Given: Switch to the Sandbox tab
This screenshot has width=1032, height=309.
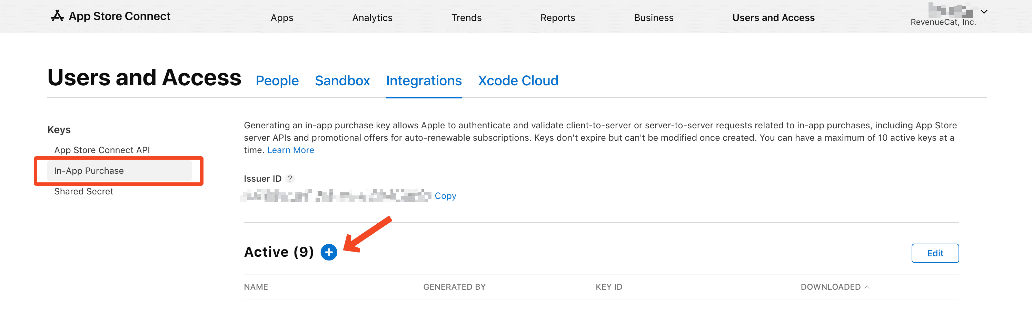Looking at the screenshot, I should (x=342, y=81).
